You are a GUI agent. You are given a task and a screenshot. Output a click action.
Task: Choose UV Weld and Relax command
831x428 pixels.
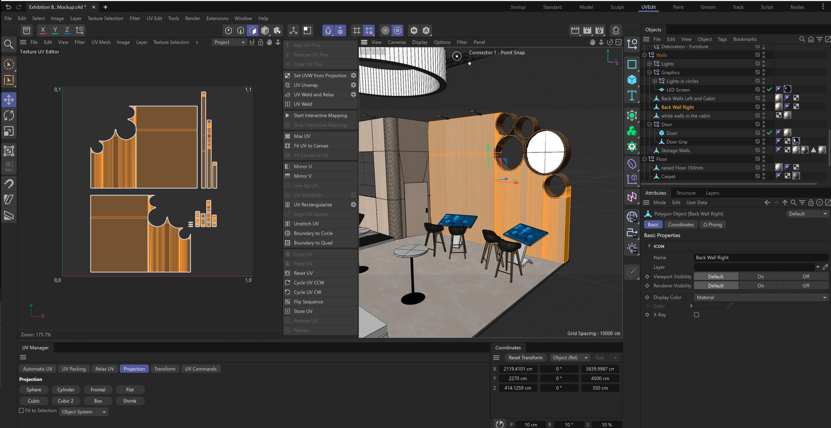click(x=314, y=94)
